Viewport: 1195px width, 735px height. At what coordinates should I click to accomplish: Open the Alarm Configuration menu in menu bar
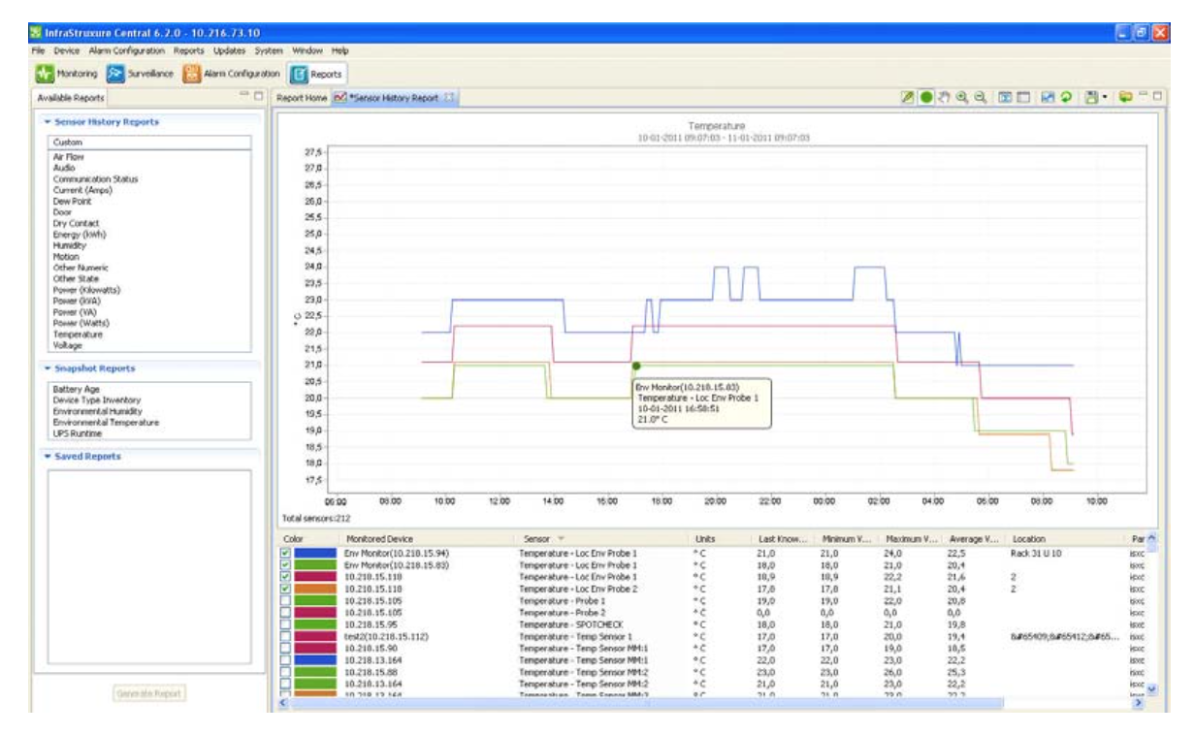tap(127, 49)
